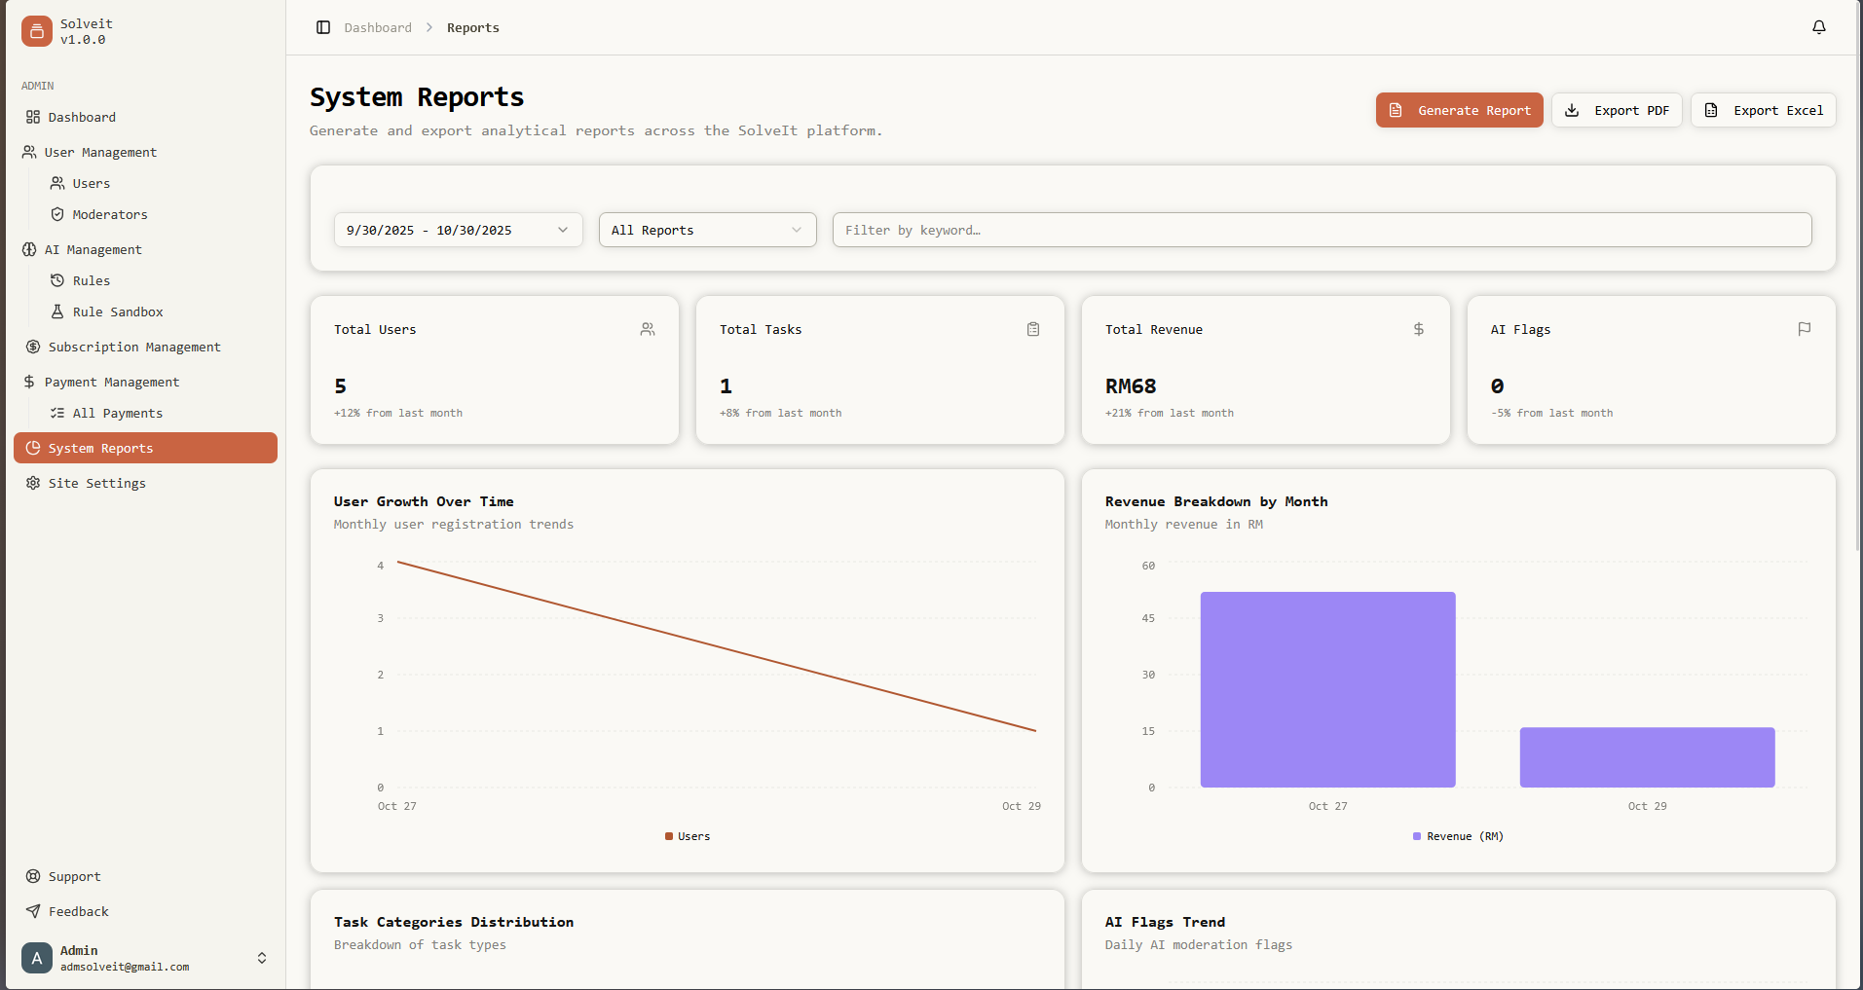The width and height of the screenshot is (1863, 990).
Task: Collapse the sidebar using the panel icon
Action: (x=322, y=27)
